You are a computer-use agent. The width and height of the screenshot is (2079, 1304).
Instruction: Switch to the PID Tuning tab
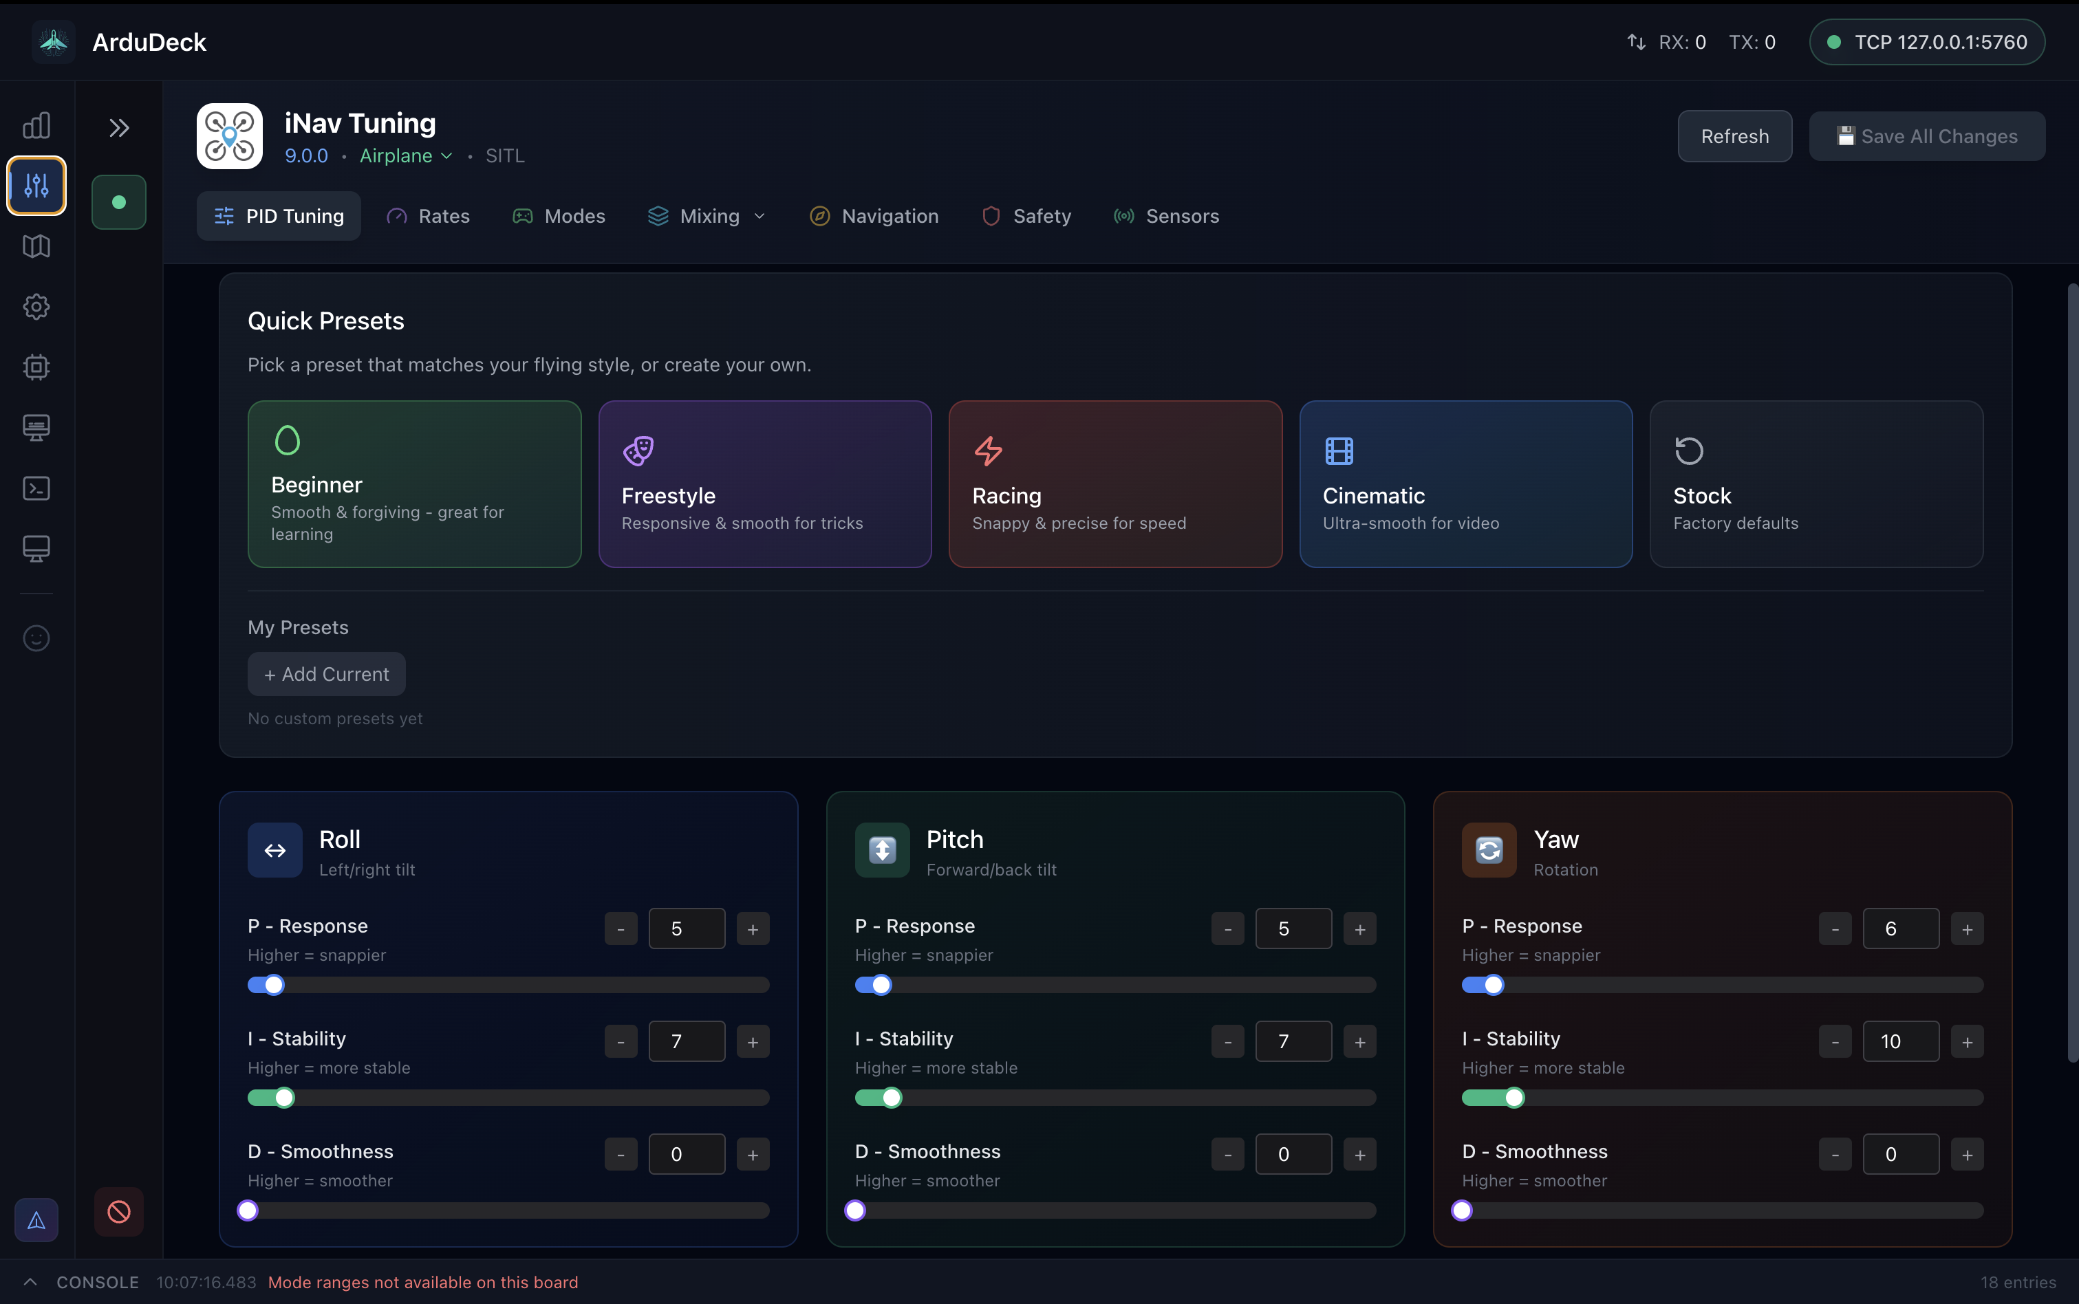279,215
